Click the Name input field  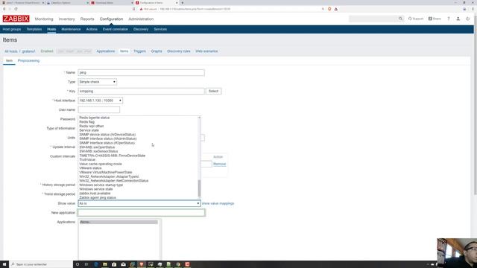tap(141, 73)
